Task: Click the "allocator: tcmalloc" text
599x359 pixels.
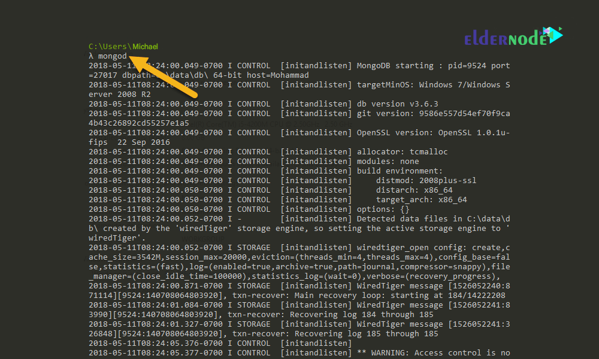Action: point(403,152)
